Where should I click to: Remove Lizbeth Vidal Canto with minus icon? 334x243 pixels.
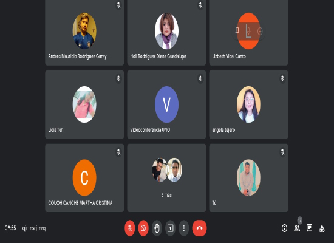point(260,32)
